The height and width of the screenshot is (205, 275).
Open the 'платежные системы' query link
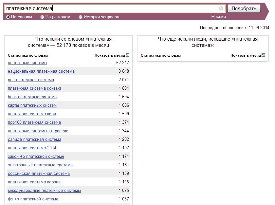click(27, 63)
